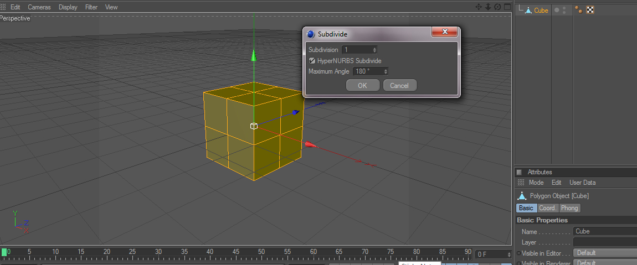Click the viewport zoom camera icon
This screenshot has width=637, height=265.
[x=488, y=7]
